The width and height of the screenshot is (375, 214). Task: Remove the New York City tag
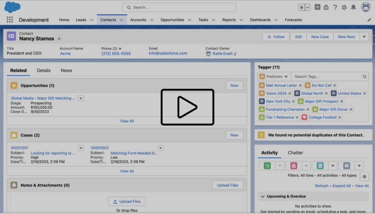tap(293, 101)
